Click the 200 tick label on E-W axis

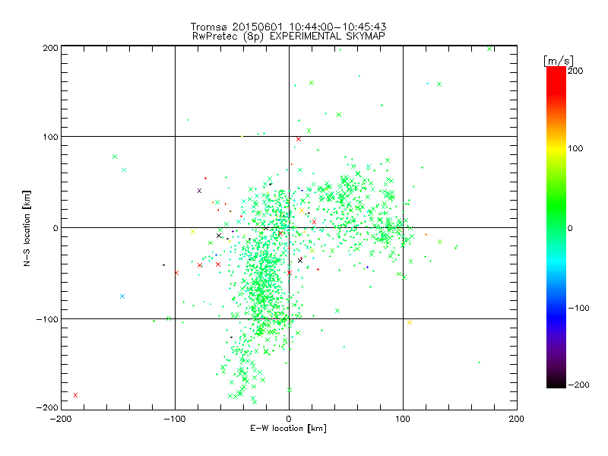[x=517, y=419]
